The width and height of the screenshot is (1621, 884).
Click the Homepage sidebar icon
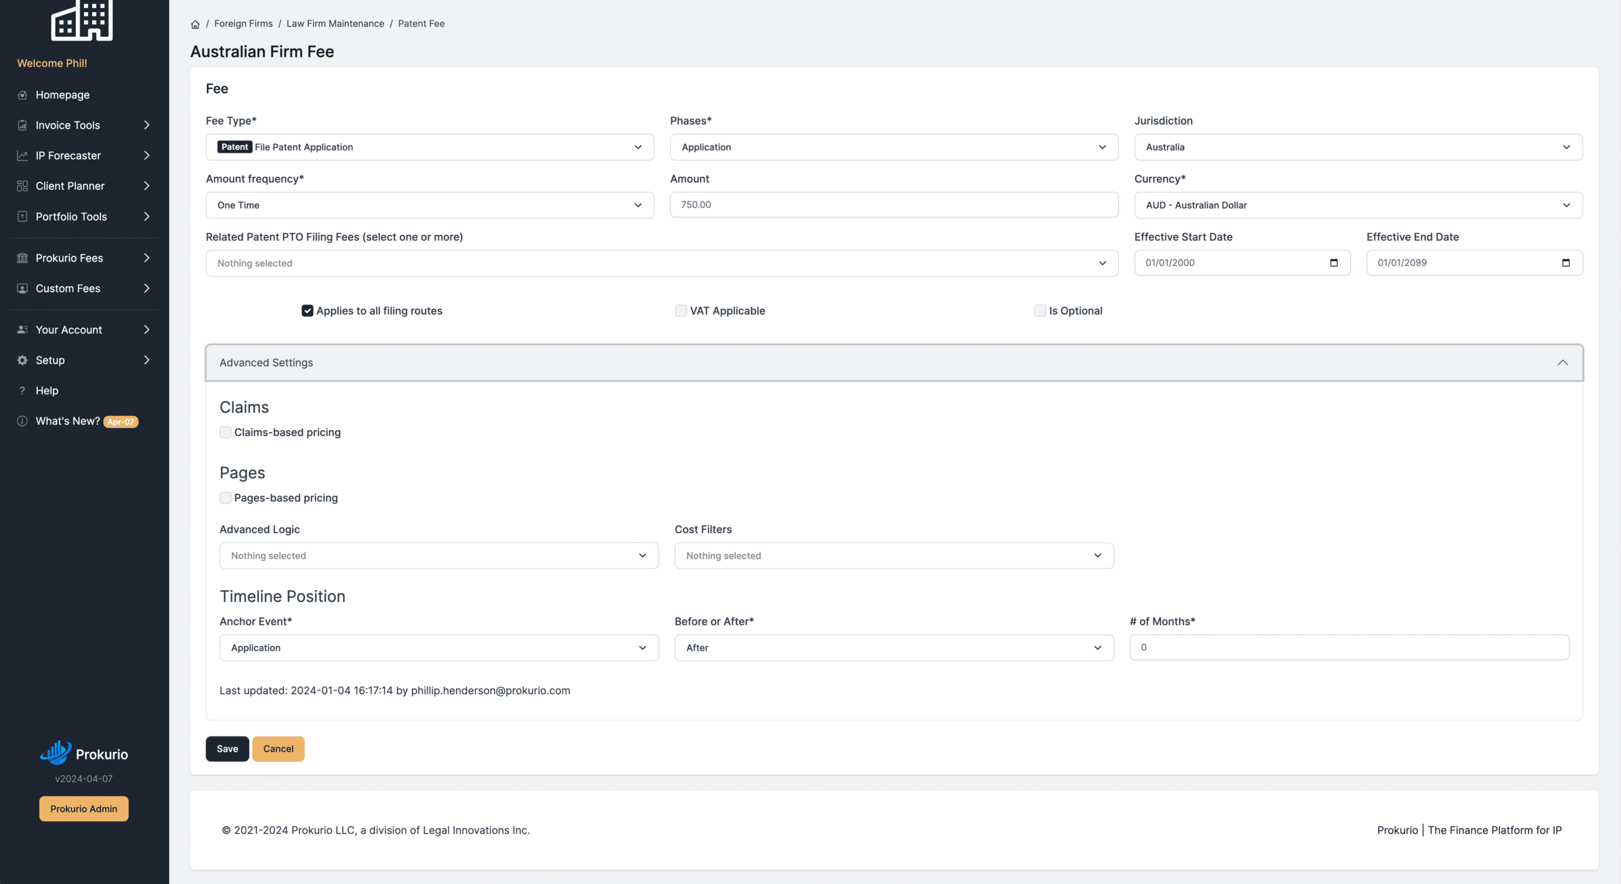click(22, 95)
